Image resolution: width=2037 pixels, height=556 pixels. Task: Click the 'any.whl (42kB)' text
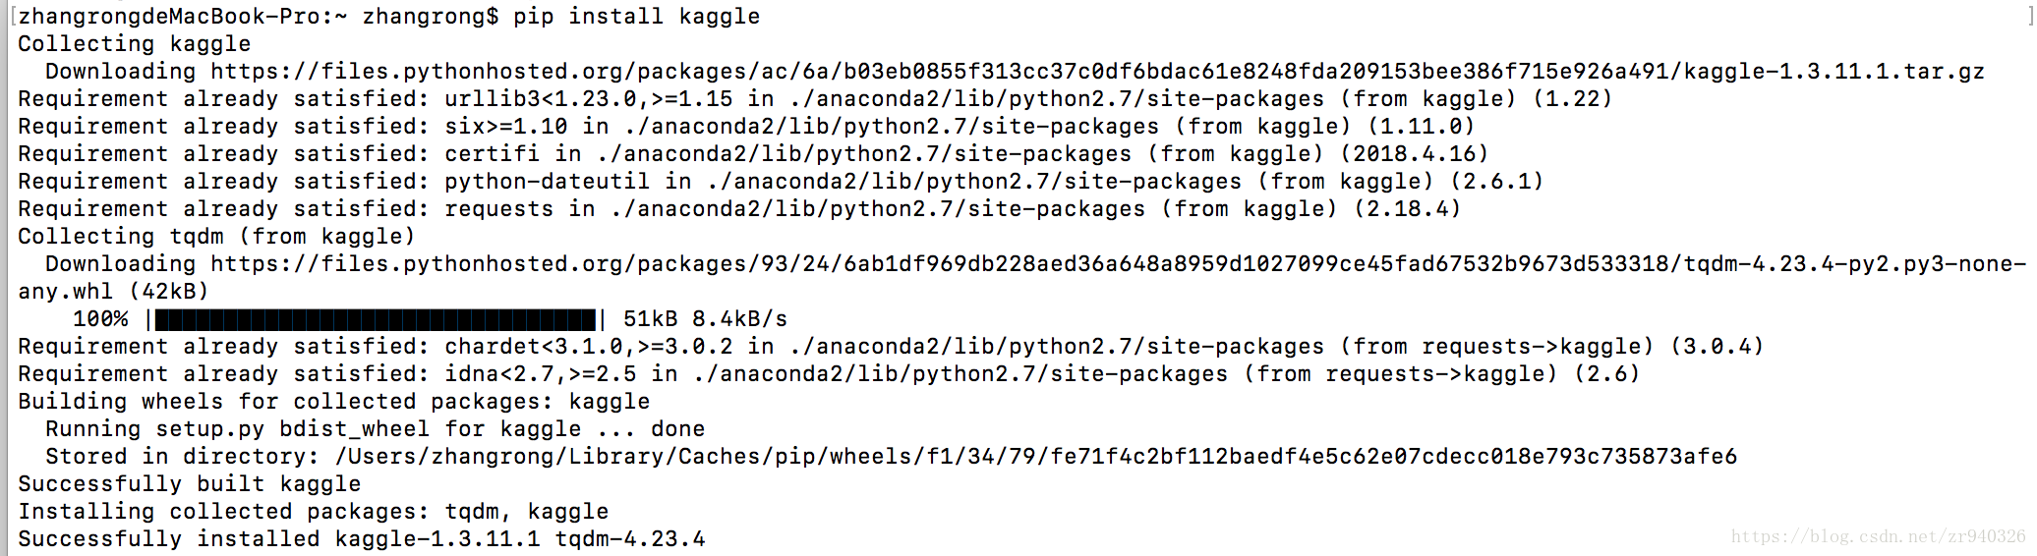(x=113, y=292)
